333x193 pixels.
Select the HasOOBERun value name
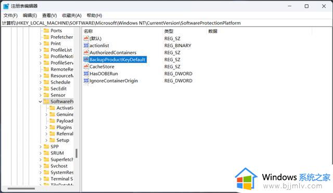pos(104,74)
